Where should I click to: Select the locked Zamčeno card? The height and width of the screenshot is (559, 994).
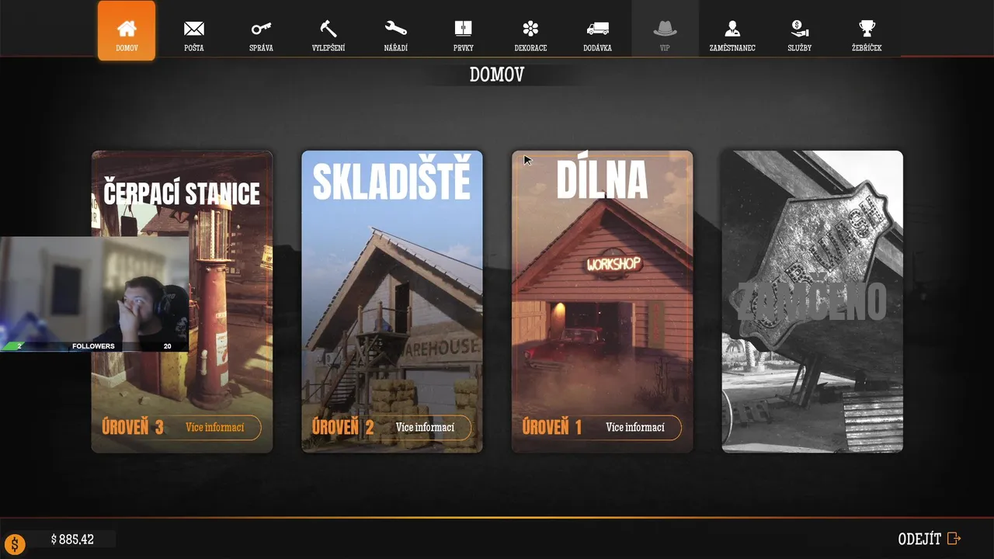(812, 301)
